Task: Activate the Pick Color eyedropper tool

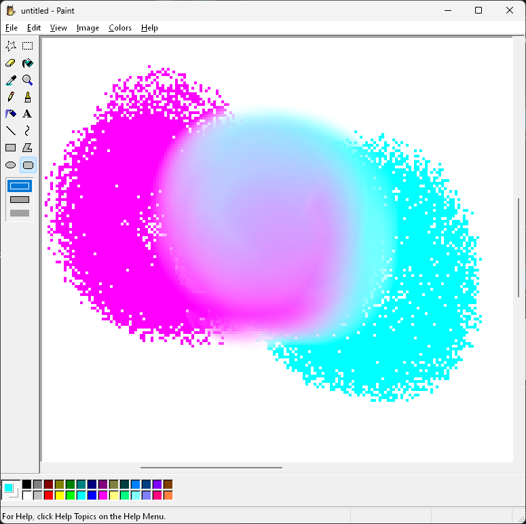Action: pyautogui.click(x=11, y=80)
